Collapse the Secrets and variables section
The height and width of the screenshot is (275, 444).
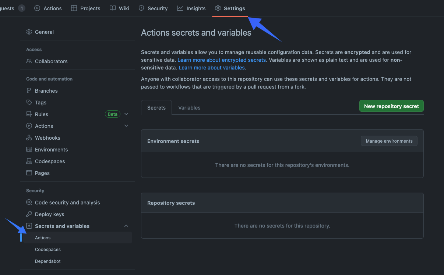pos(126,226)
